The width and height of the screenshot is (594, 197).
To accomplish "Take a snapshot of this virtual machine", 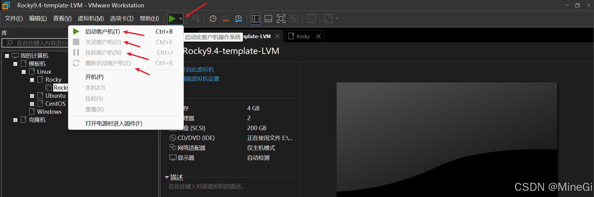I will [213, 19].
